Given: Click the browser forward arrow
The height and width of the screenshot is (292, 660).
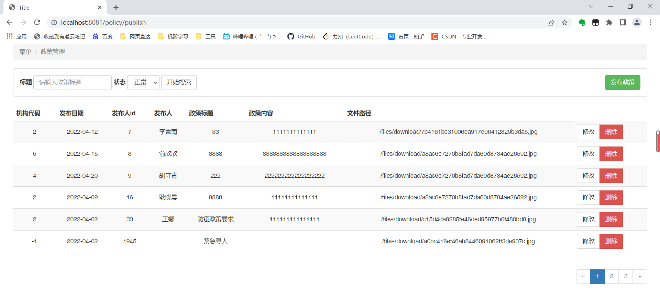Looking at the screenshot, I should click(23, 22).
